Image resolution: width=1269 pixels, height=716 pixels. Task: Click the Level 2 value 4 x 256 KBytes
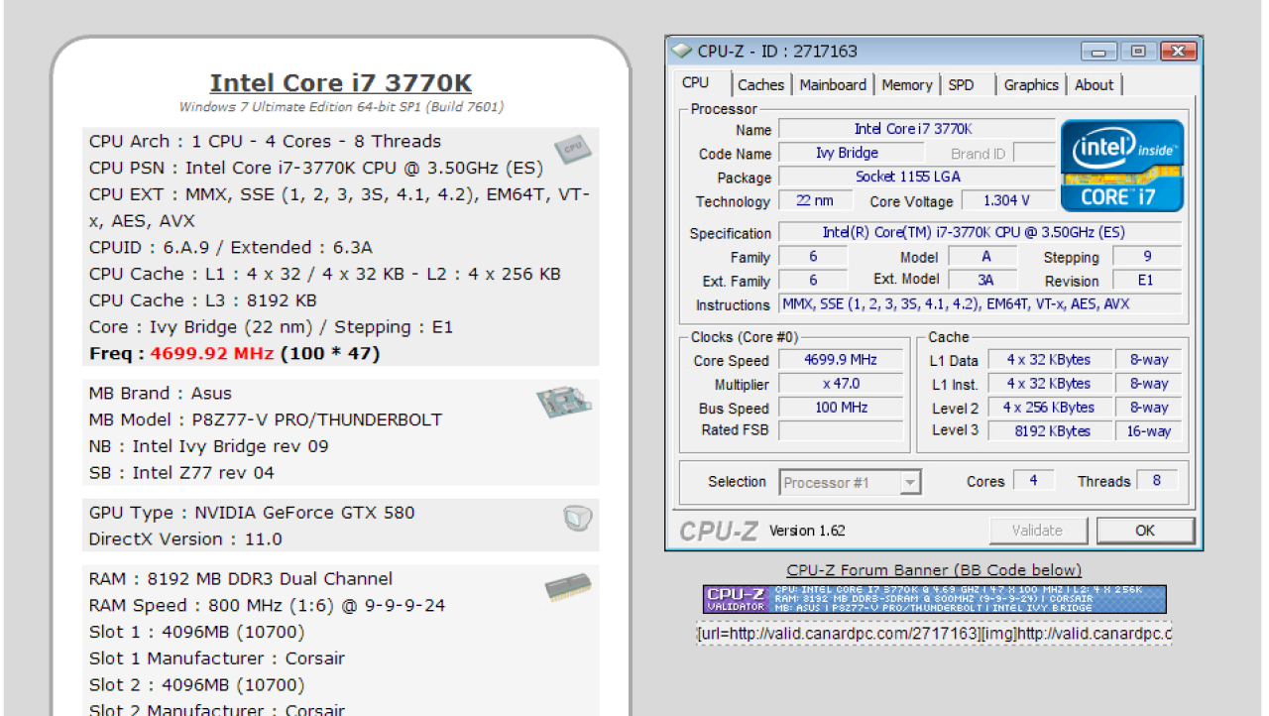coord(1048,408)
